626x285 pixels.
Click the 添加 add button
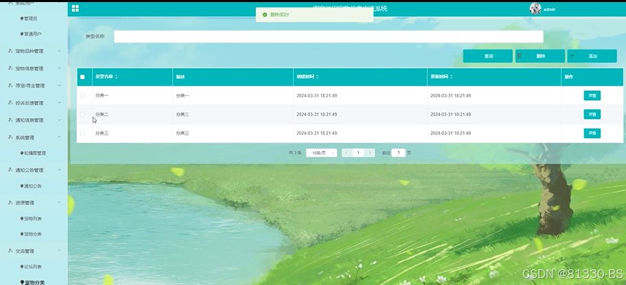pos(592,56)
